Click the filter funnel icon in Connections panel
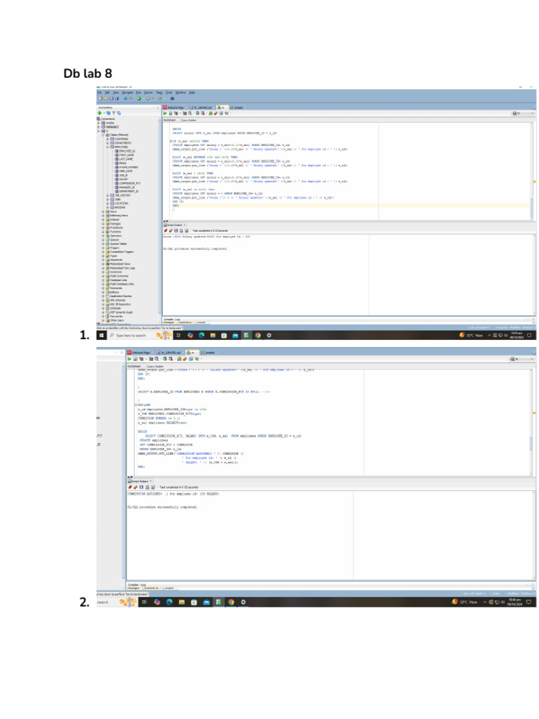 coord(114,113)
